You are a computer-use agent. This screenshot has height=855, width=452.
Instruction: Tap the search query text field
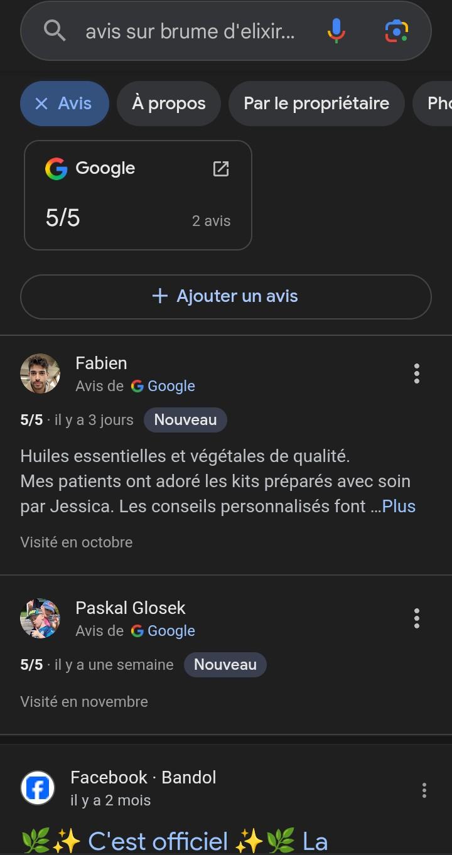190,31
